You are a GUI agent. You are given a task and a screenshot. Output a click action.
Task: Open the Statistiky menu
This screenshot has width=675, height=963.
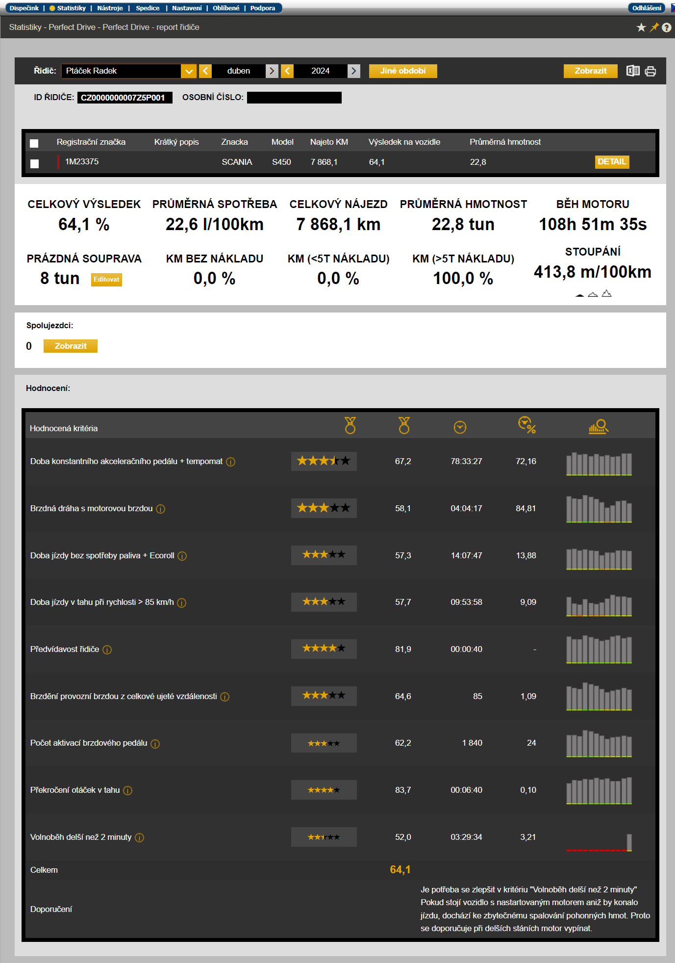(71, 8)
